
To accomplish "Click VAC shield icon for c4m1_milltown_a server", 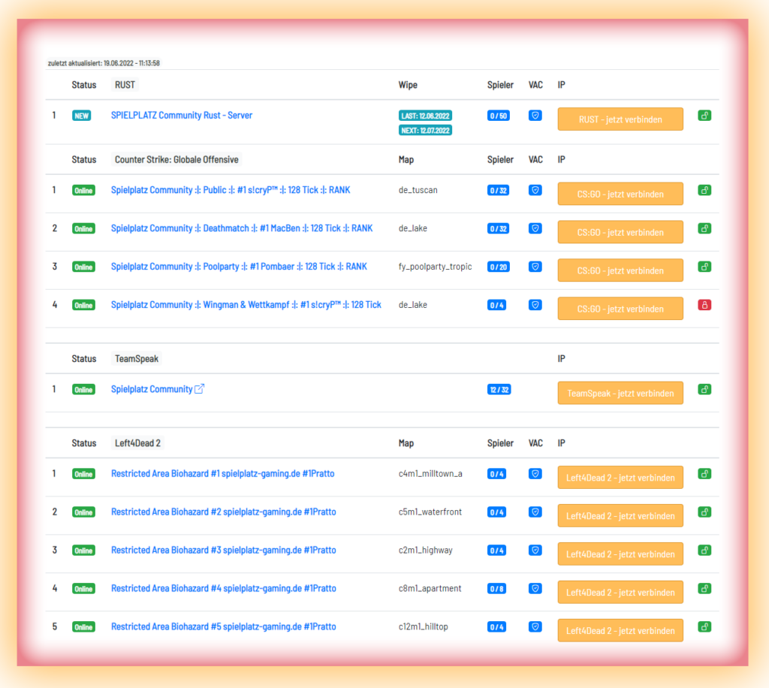I will (535, 474).
